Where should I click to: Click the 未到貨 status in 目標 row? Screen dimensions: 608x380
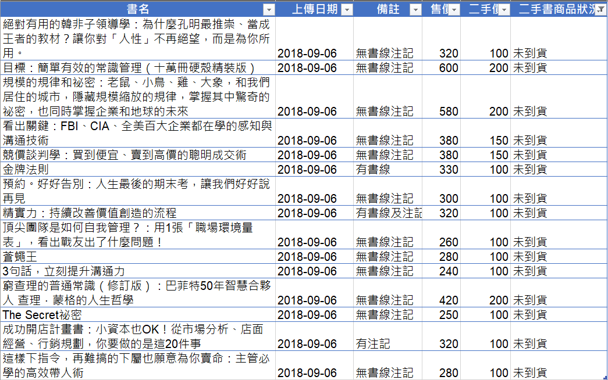(530, 68)
